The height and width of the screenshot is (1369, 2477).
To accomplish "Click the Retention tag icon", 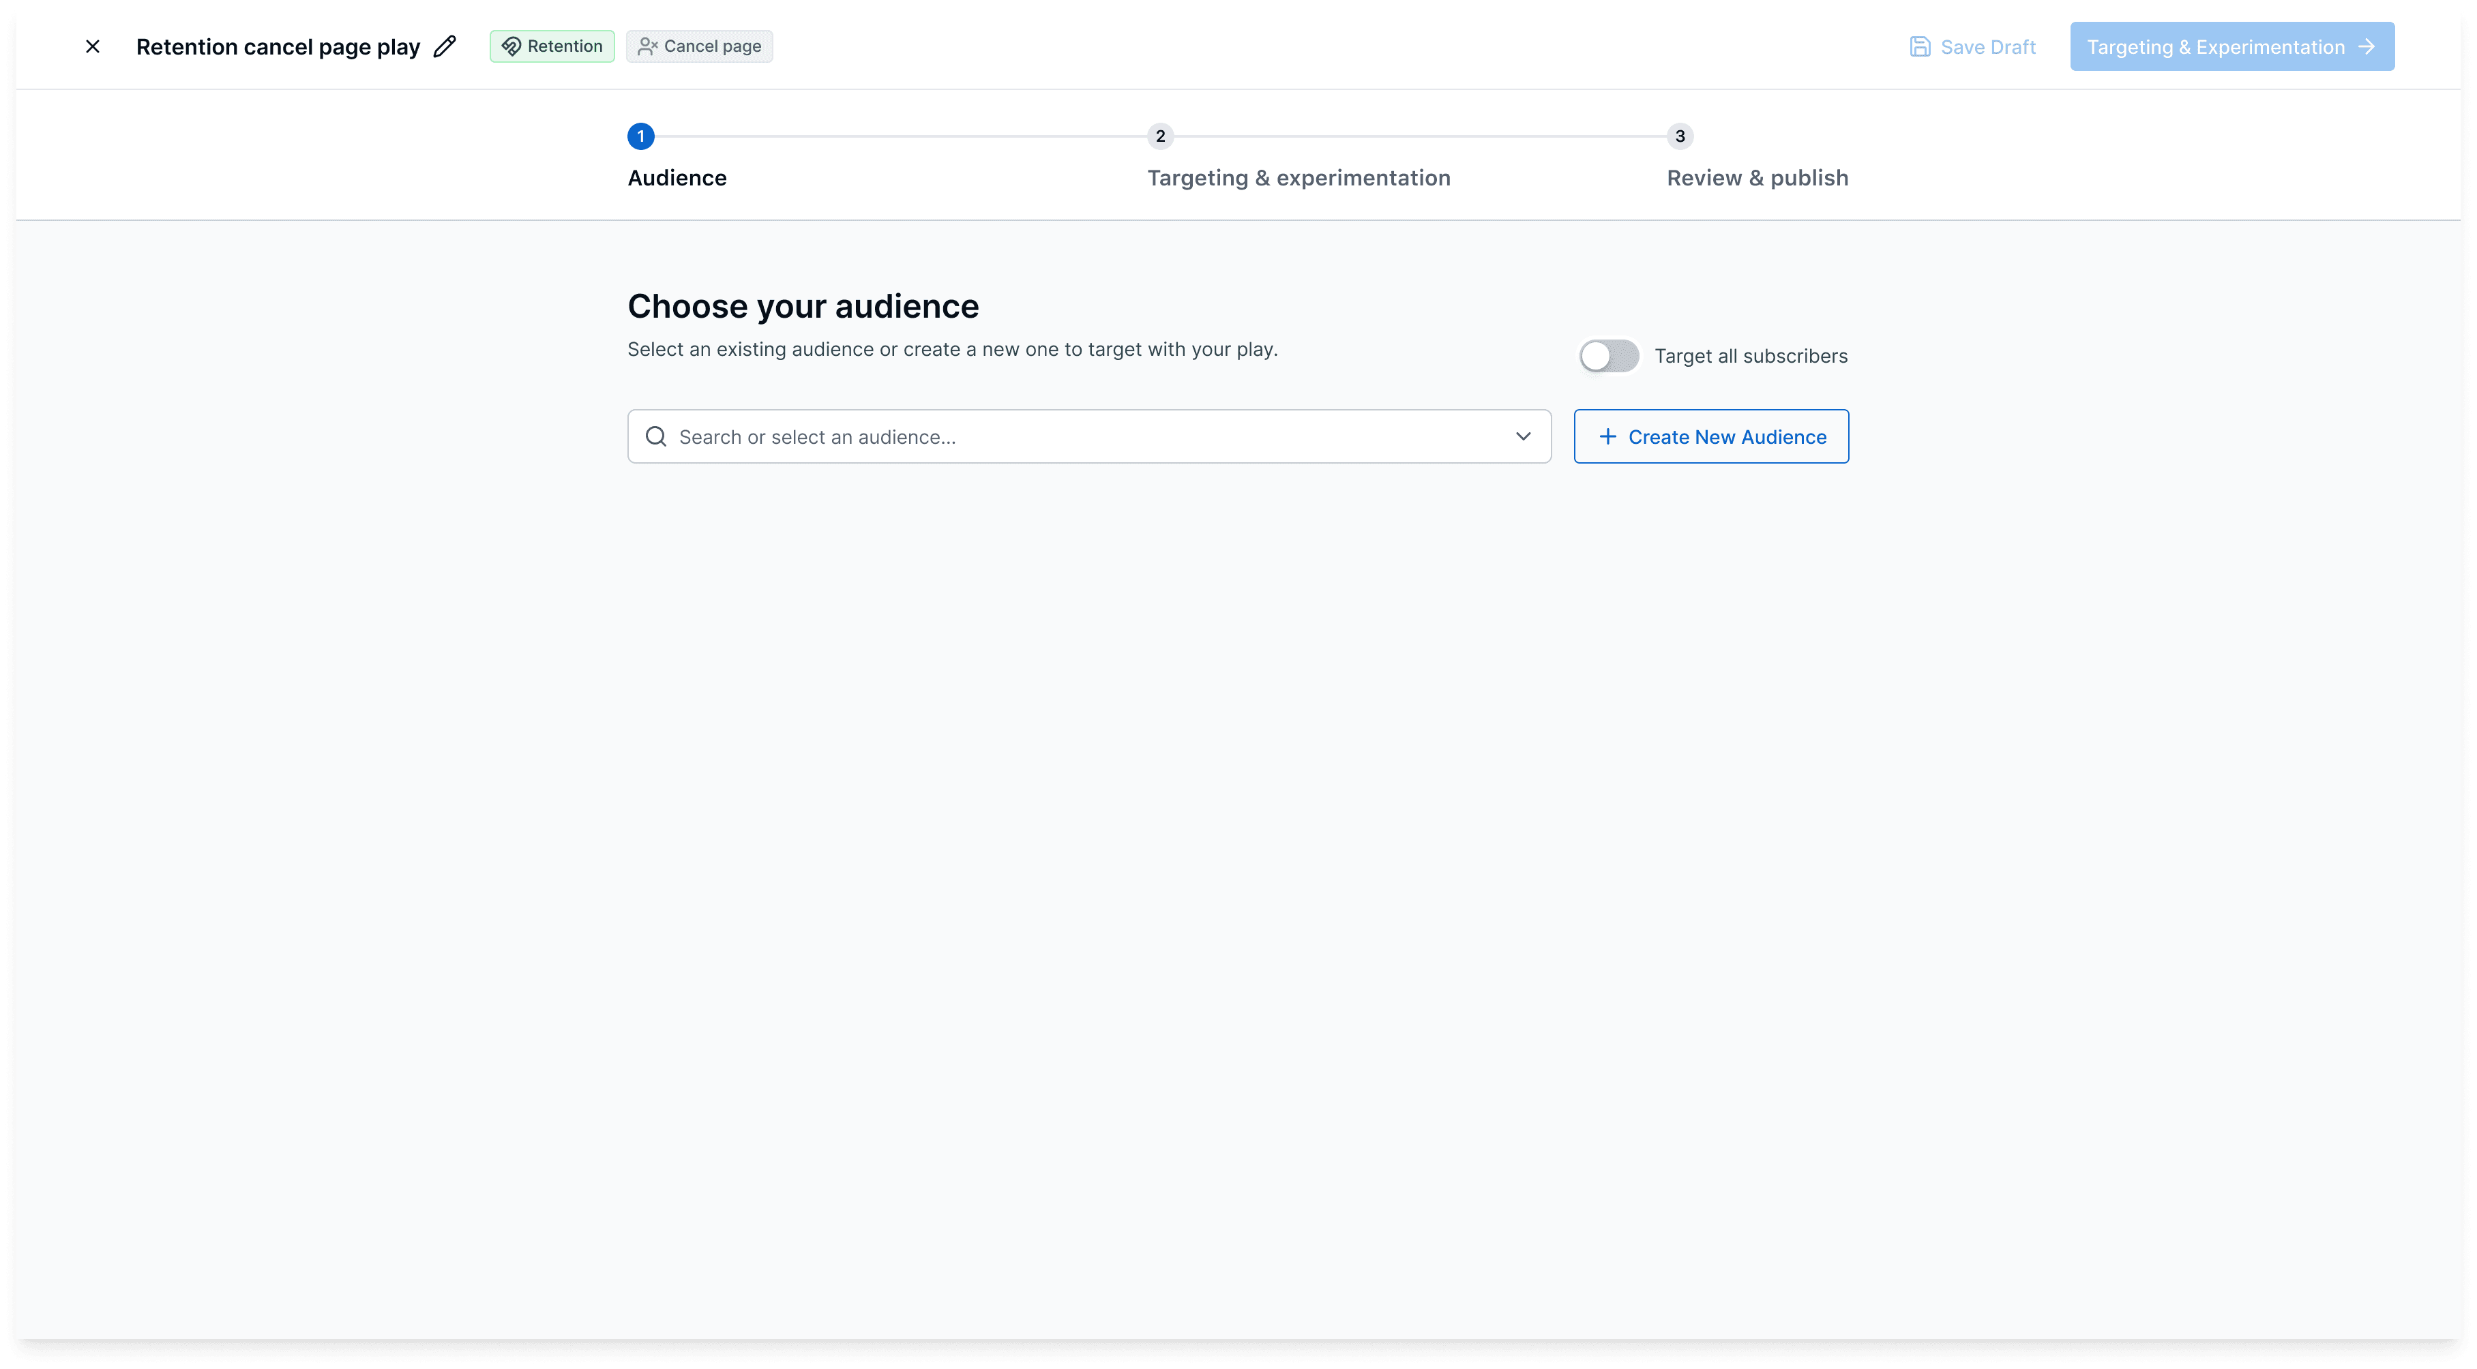I will (x=511, y=46).
